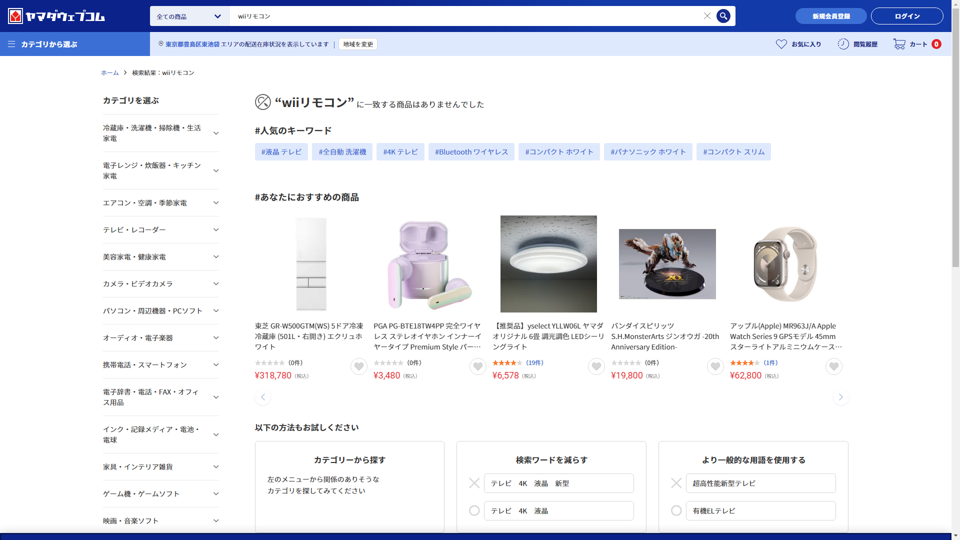Click the search magnifier button
Image resolution: width=960 pixels, height=540 pixels.
point(723,16)
